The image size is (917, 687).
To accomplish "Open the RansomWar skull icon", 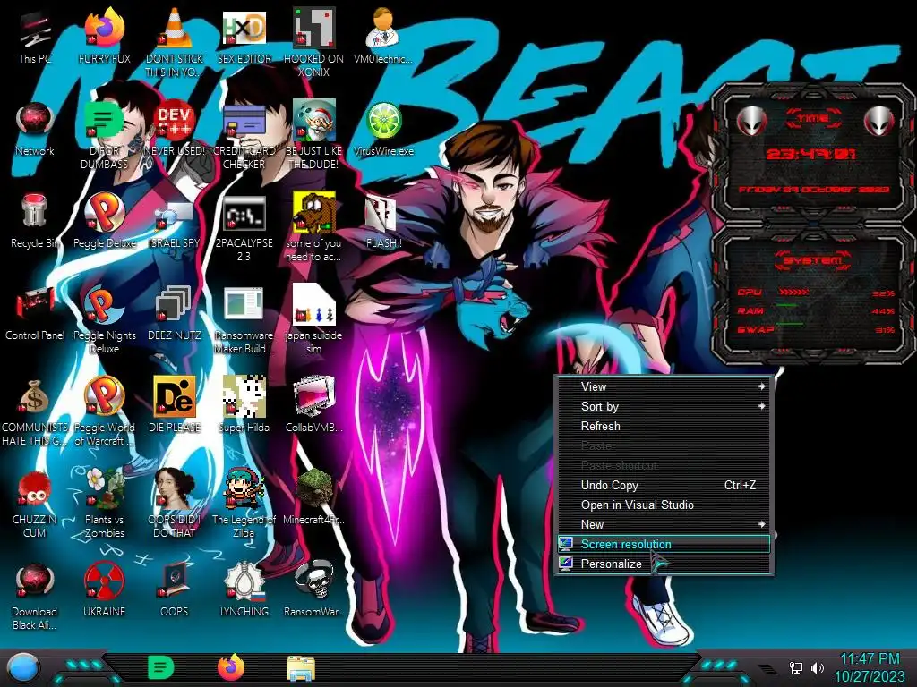I will point(313,581).
